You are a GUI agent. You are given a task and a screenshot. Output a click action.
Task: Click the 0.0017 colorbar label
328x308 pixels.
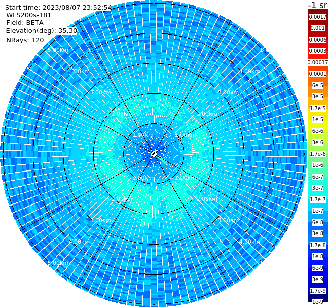tap(318, 17)
